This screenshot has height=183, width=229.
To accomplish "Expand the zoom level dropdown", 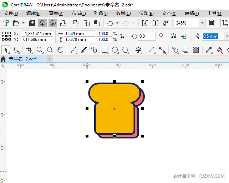I will pyautogui.click(x=202, y=23).
